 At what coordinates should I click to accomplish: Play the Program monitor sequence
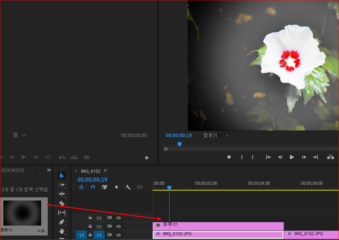[292, 157]
